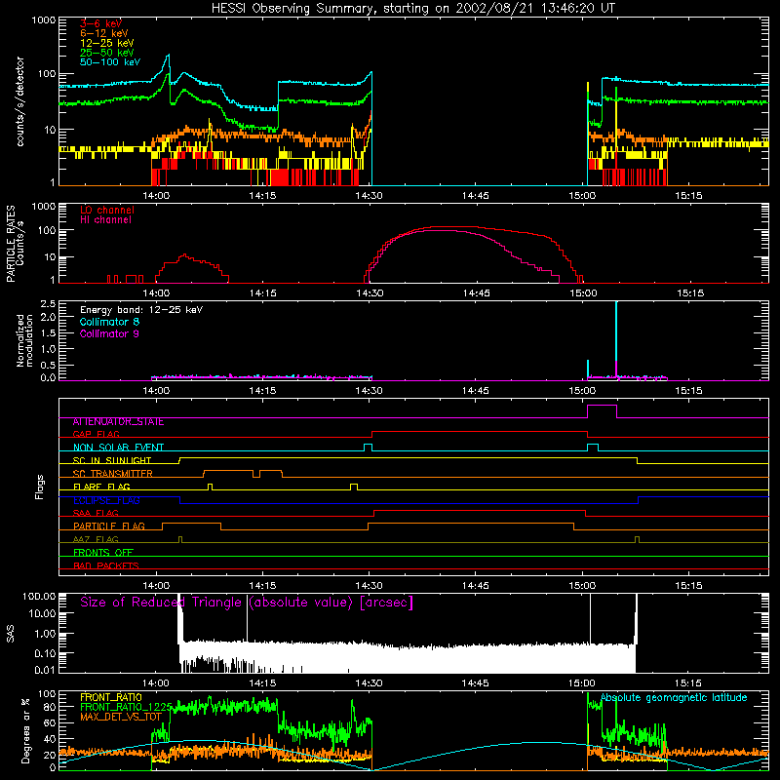The image size is (780, 780).
Task: Click the SC_TRANSMITTER flag label
Action: [112, 474]
